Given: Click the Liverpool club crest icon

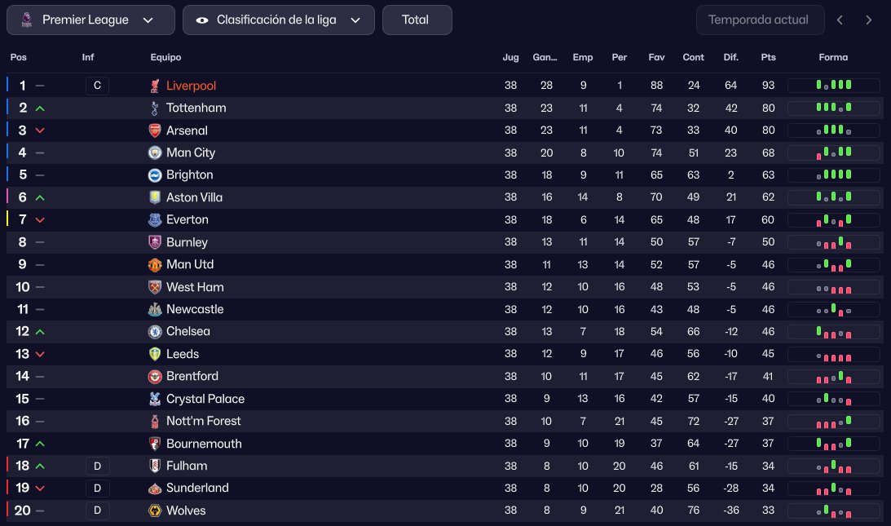Looking at the screenshot, I should (155, 86).
